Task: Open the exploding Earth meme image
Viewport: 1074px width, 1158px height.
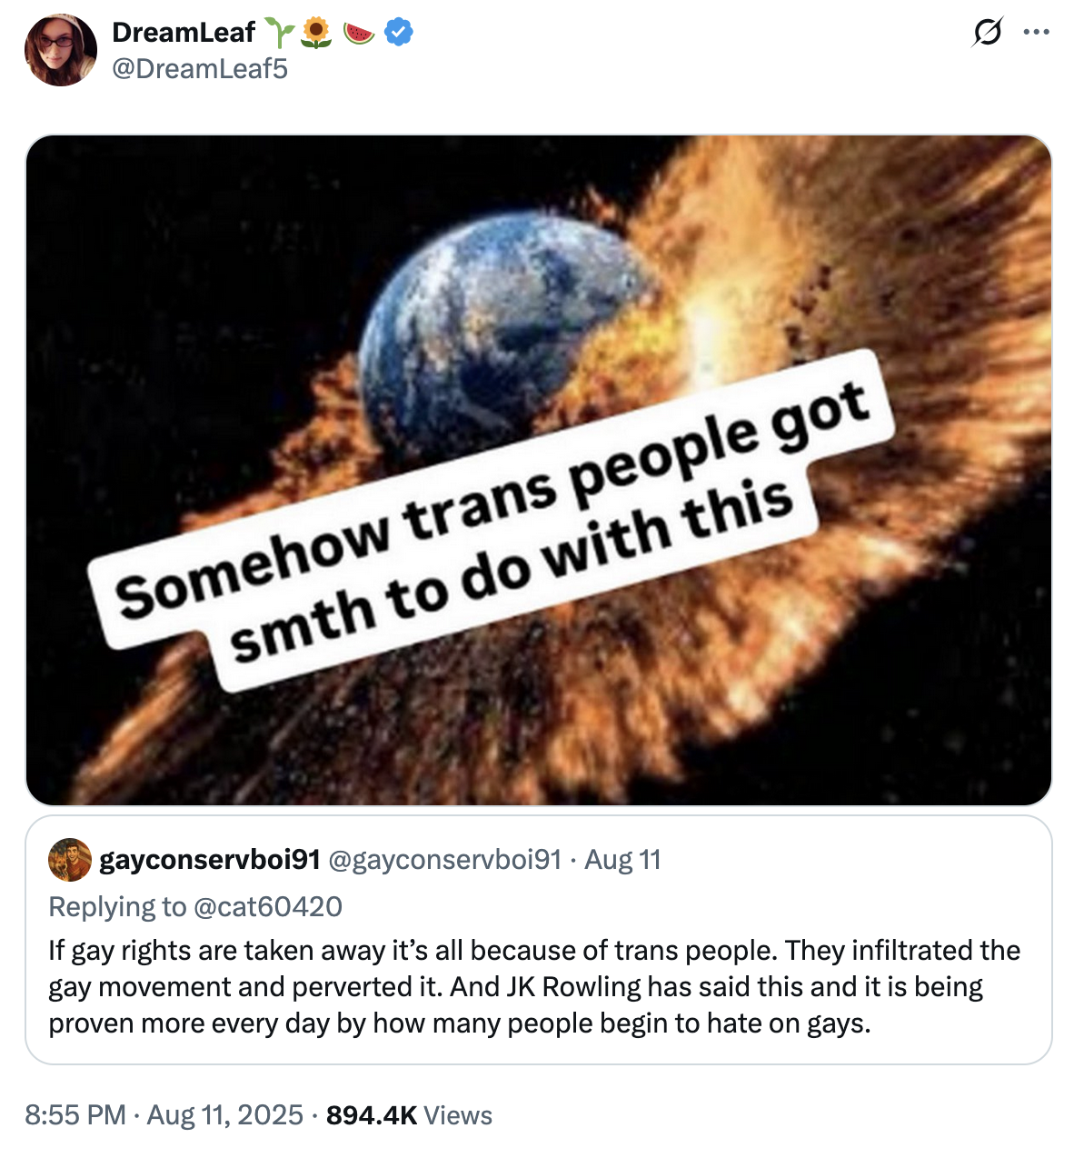Action: (x=538, y=273)
